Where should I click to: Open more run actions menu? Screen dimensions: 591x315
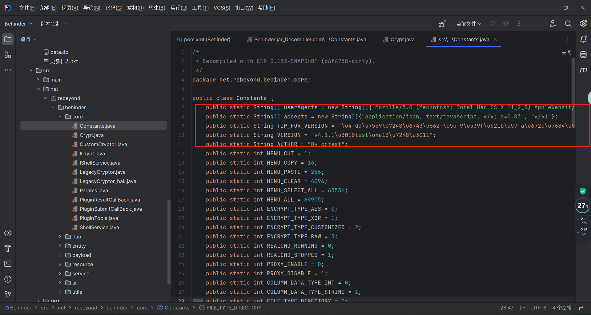pyautogui.click(x=519, y=24)
